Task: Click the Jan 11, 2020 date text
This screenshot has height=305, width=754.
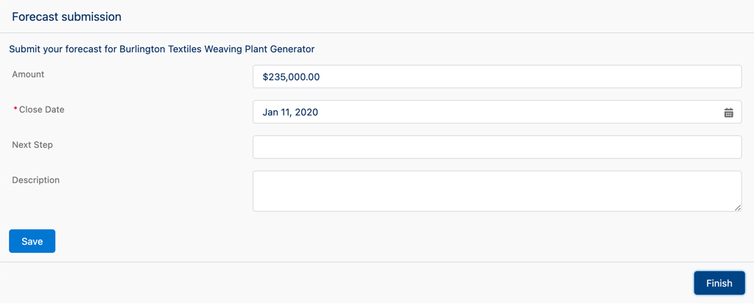Action: tap(290, 112)
